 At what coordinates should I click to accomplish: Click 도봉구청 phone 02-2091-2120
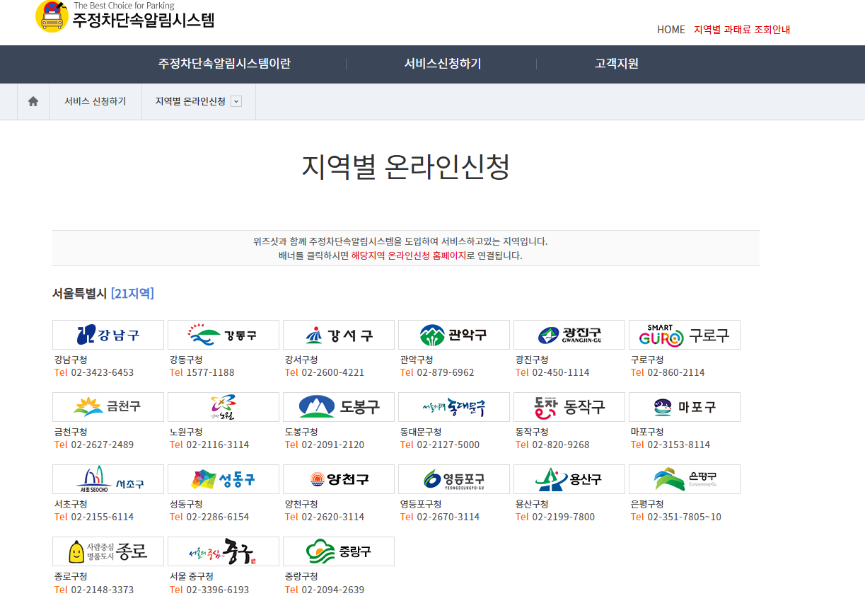[333, 445]
